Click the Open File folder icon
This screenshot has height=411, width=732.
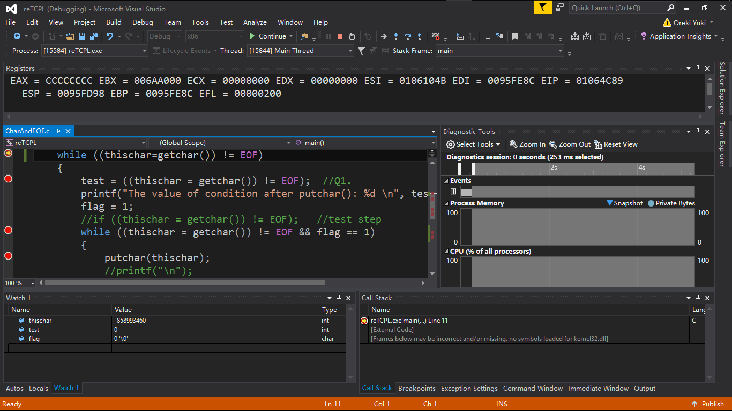coord(70,36)
